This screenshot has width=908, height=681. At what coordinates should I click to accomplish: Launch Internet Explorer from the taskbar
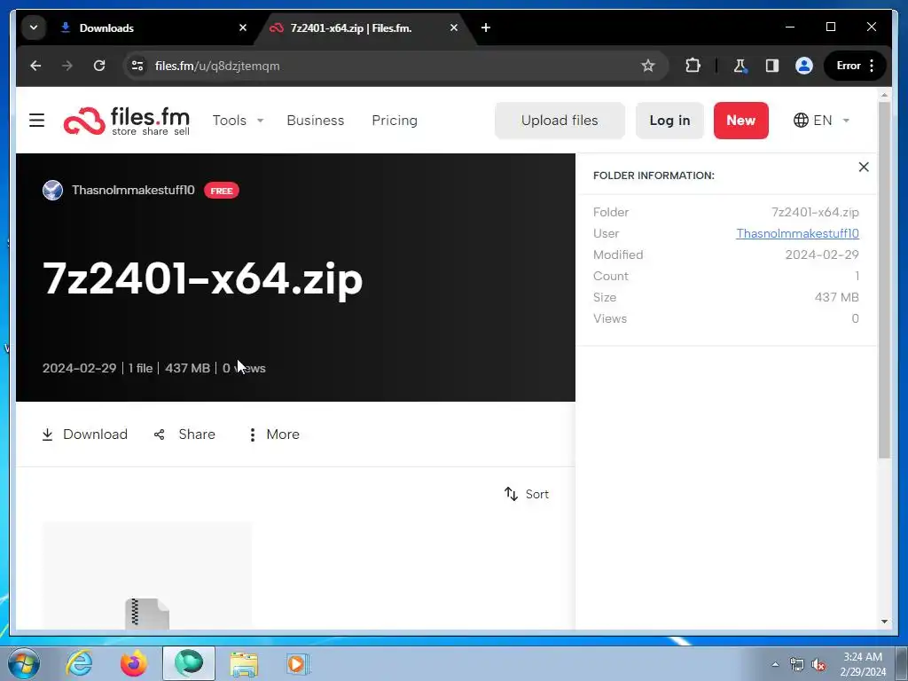[x=79, y=663]
